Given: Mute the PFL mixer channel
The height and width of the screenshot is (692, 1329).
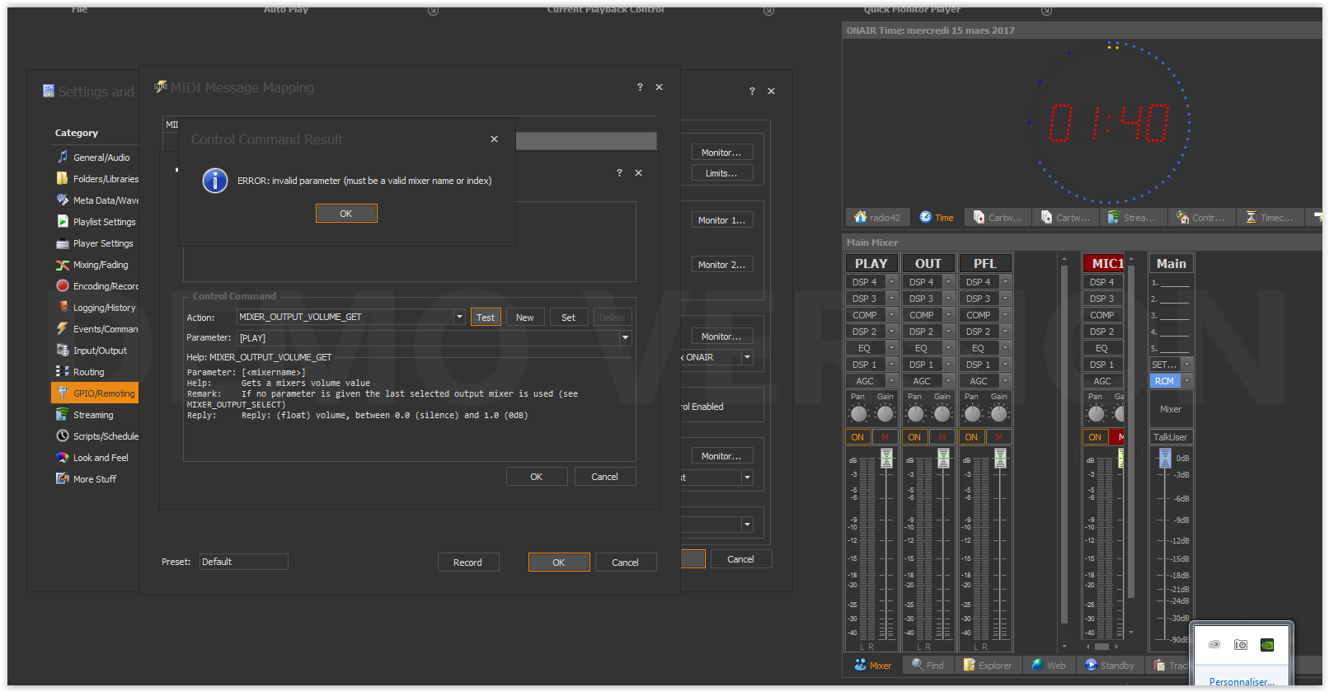Looking at the screenshot, I should pyautogui.click(x=998, y=437).
